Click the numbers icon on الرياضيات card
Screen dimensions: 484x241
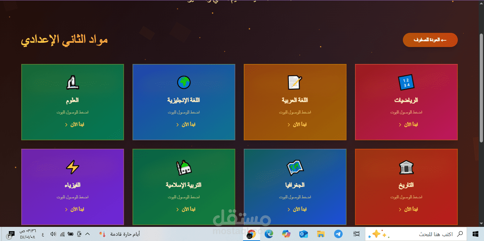point(406,82)
